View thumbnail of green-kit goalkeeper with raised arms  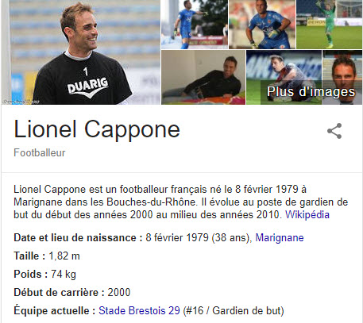[x=330, y=25]
